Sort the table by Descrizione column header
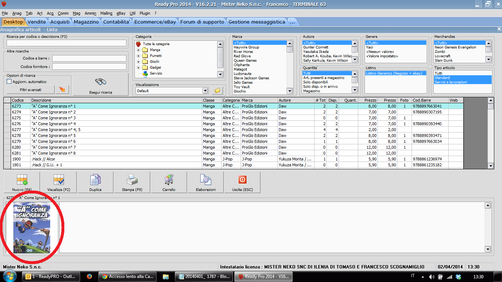This screenshot has height=282, width=502. [116, 100]
